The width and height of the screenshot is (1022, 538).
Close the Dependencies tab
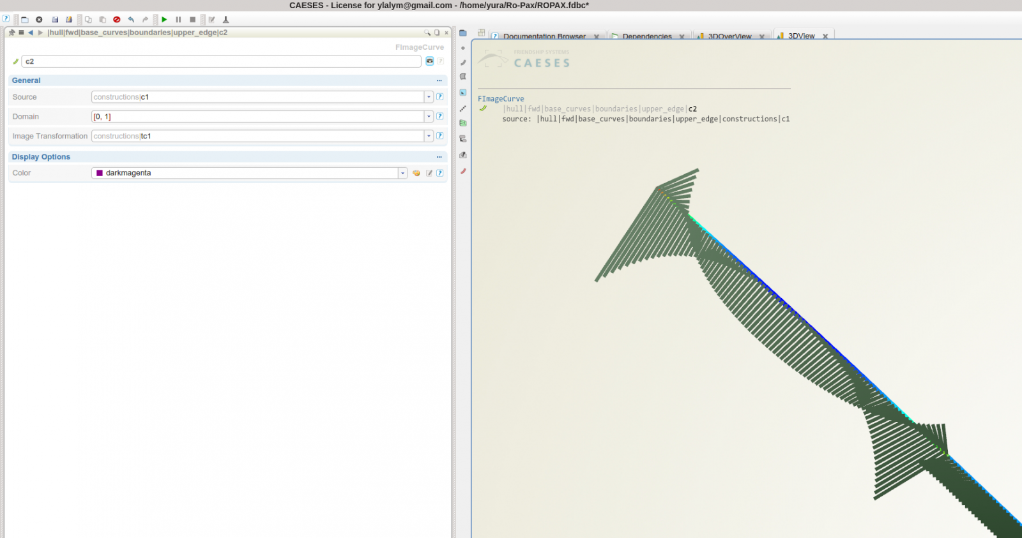point(682,37)
